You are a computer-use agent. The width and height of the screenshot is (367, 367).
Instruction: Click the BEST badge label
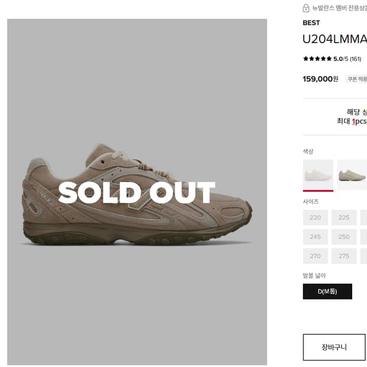[311, 23]
